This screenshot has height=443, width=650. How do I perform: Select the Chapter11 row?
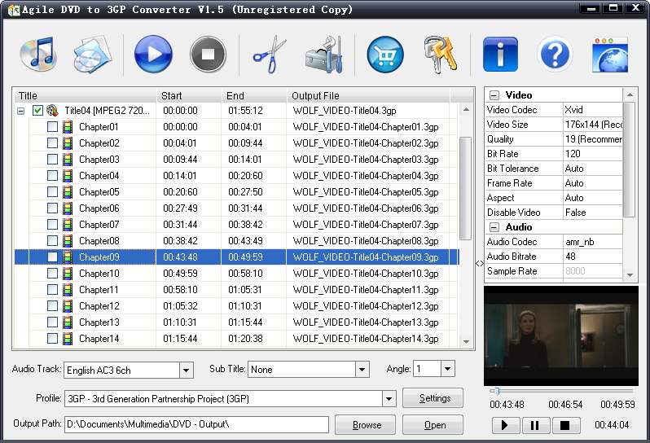236,290
